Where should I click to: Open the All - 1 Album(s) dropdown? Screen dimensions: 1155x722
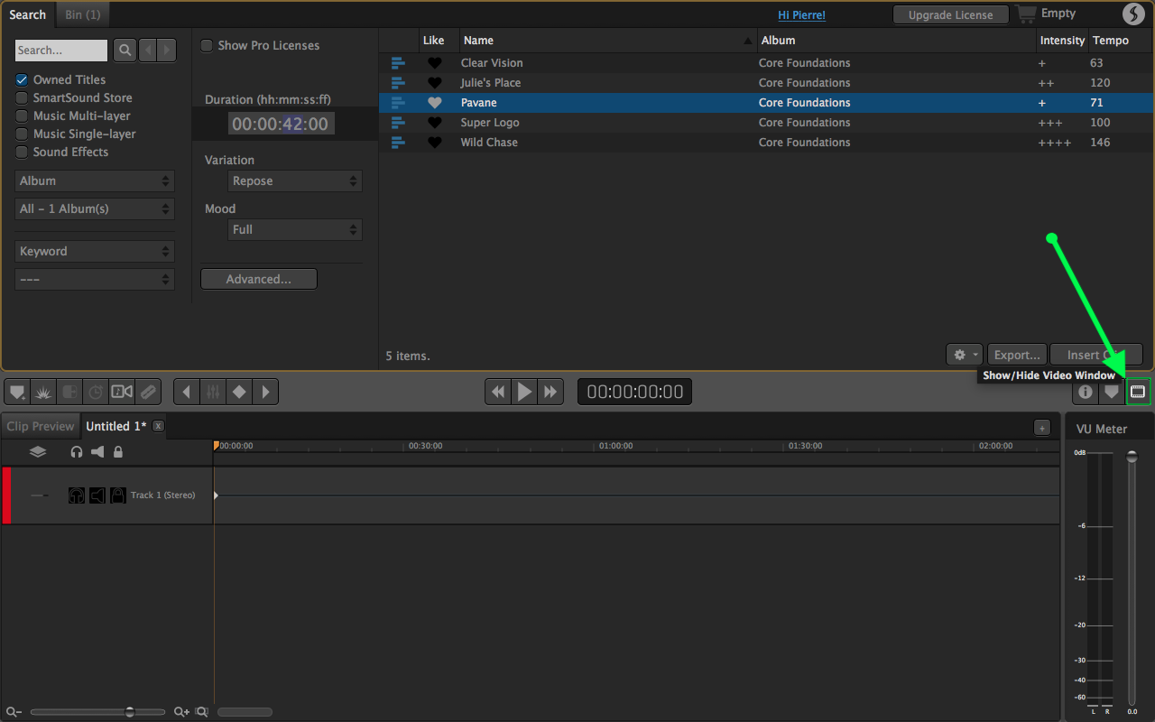(95, 208)
